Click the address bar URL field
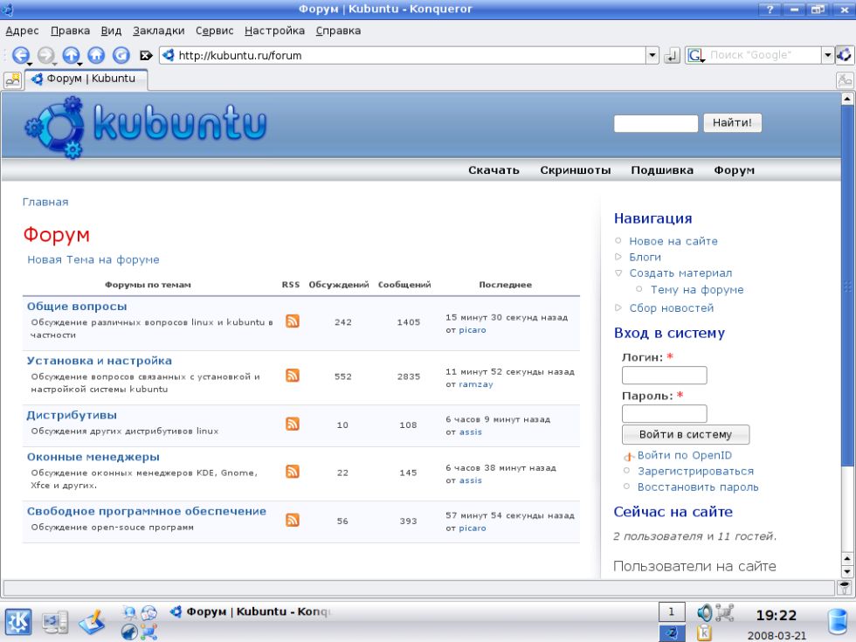This screenshot has width=856, height=642. (x=411, y=55)
